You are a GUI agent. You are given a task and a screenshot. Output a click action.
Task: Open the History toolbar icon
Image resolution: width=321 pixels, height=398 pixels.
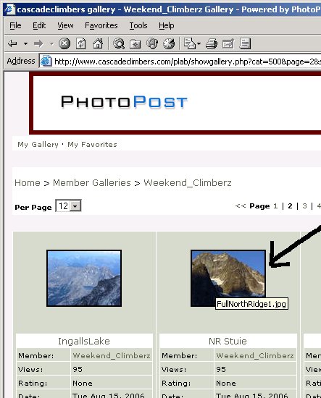tap(169, 43)
